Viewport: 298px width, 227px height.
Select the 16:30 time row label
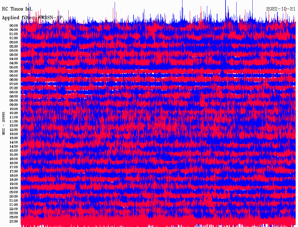[x=14, y=163]
